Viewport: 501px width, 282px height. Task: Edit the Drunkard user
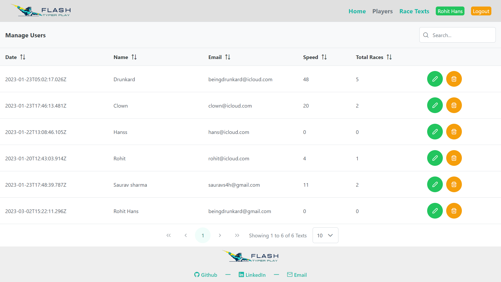pyautogui.click(x=435, y=79)
